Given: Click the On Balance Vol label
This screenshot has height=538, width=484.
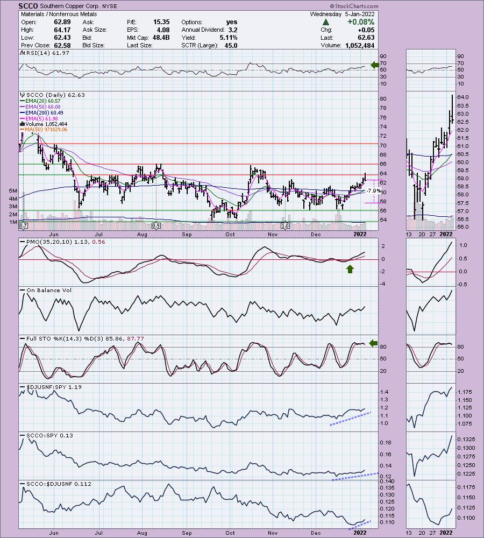Looking at the screenshot, I should pos(49,291).
